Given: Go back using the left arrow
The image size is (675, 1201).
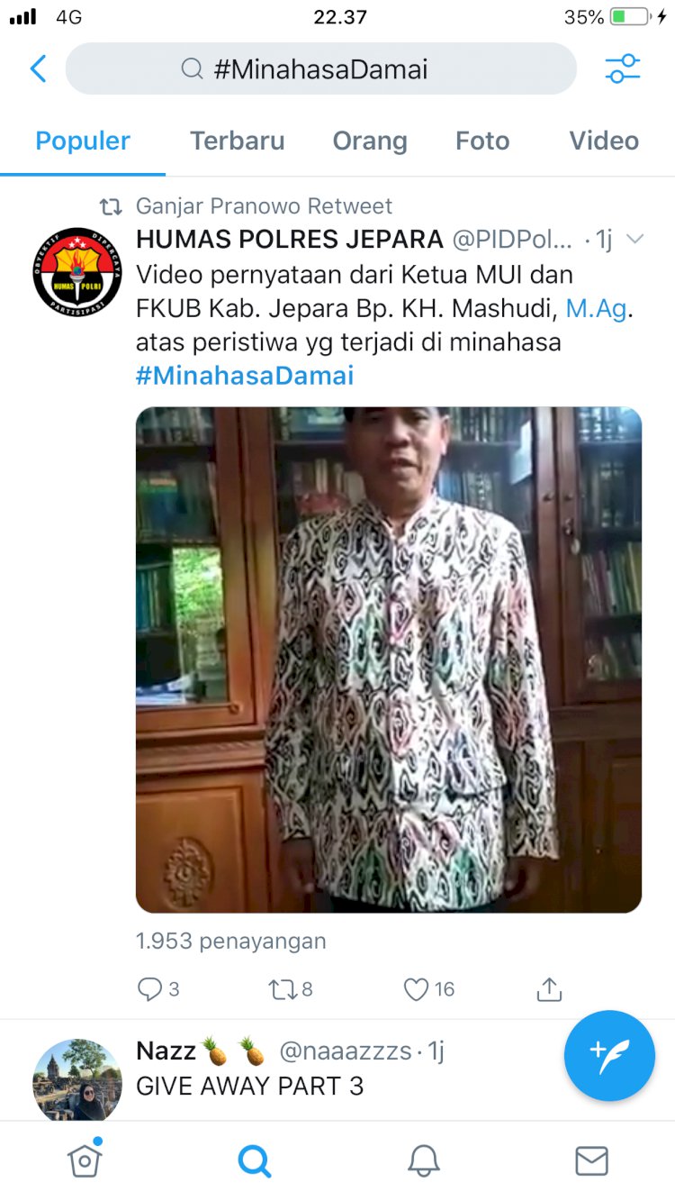Looking at the screenshot, I should (x=38, y=68).
